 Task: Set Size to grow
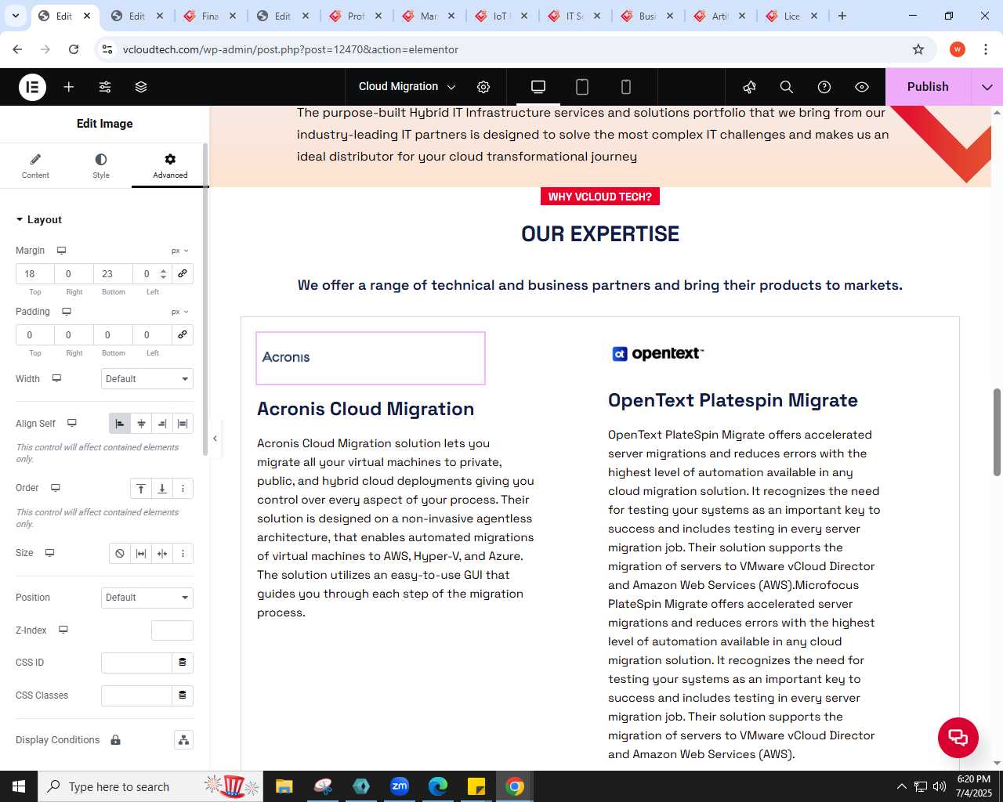141,554
